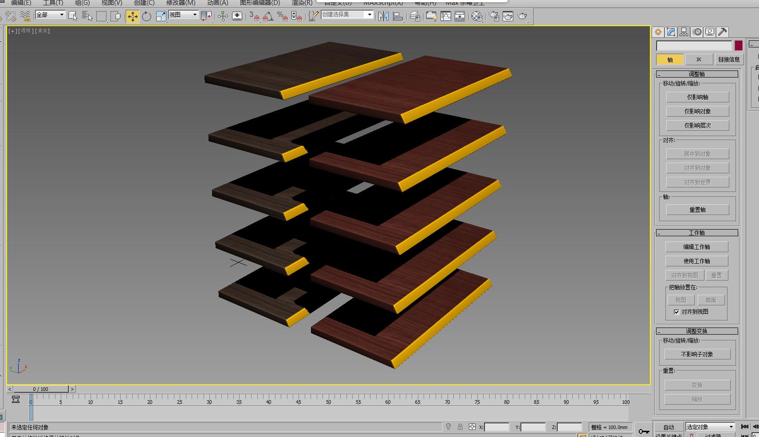
Task: Select the Rotate tool in the toolbar
Action: [146, 17]
